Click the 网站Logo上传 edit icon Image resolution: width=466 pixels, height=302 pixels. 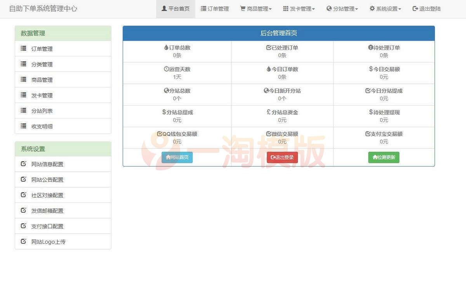[x=23, y=241]
